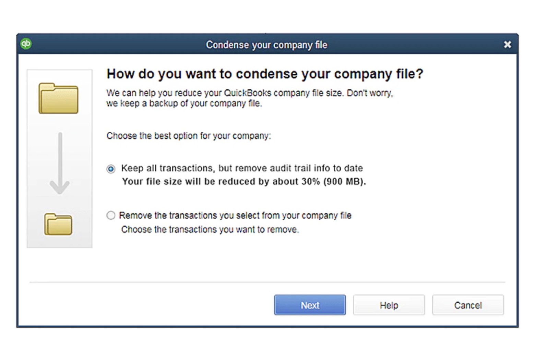This screenshot has width=535, height=342.
Task: Click Choose the best option for your company
Action: coord(189,136)
